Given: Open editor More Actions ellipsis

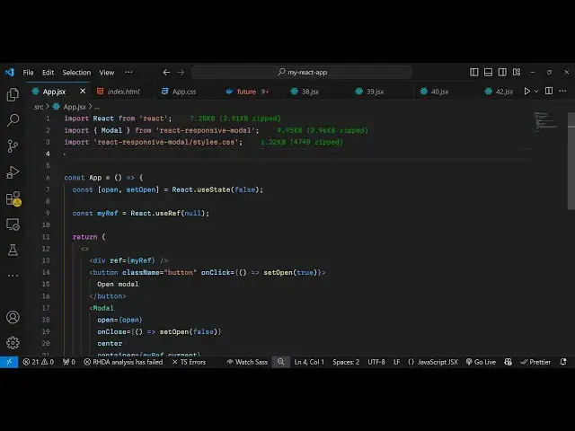Looking at the screenshot, I should click(562, 91).
